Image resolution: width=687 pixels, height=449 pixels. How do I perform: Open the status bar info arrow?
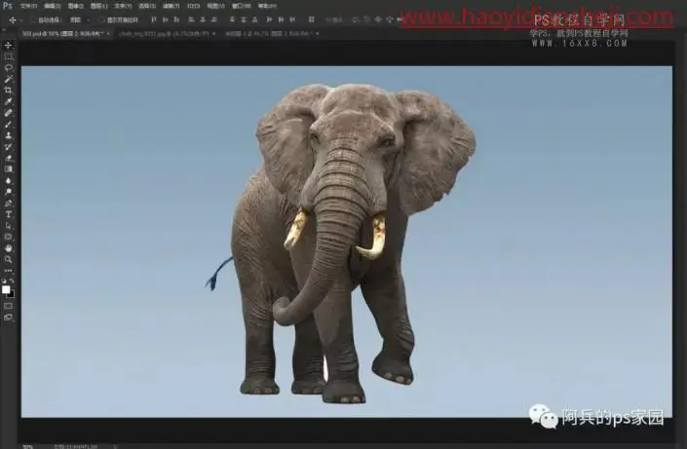click(115, 446)
